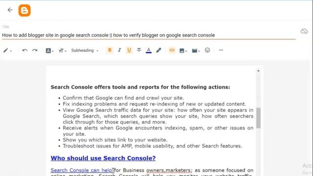Undo the last edit
This screenshot has height=176, width=313.
[x=25, y=50]
